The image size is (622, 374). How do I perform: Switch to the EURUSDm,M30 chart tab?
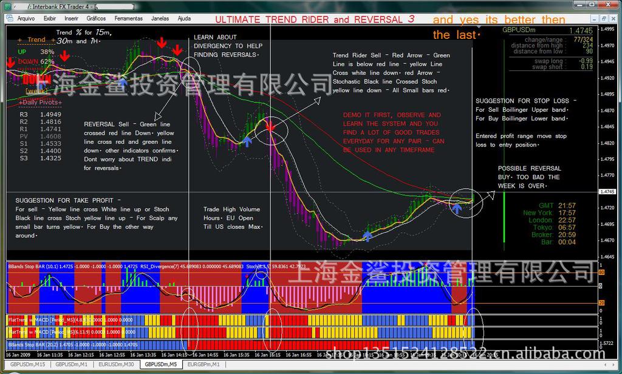point(116,364)
